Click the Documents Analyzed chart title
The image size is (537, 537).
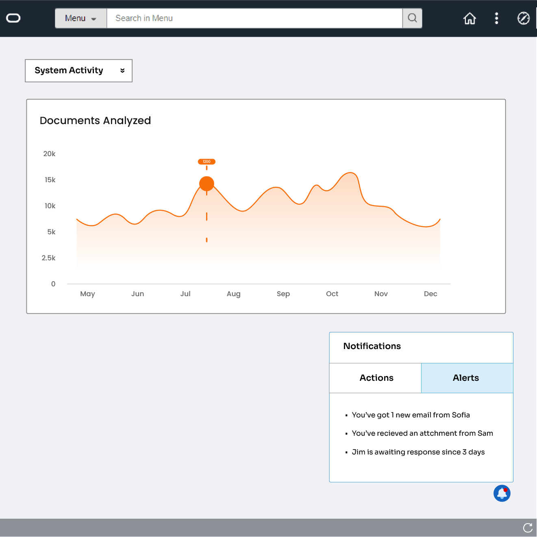click(x=95, y=121)
